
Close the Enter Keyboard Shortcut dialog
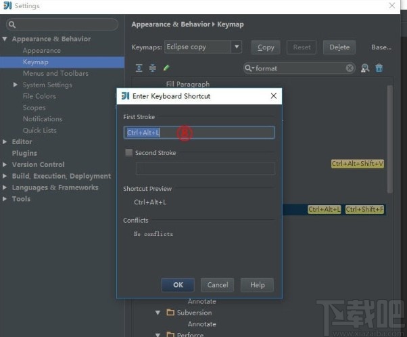pyautogui.click(x=274, y=96)
